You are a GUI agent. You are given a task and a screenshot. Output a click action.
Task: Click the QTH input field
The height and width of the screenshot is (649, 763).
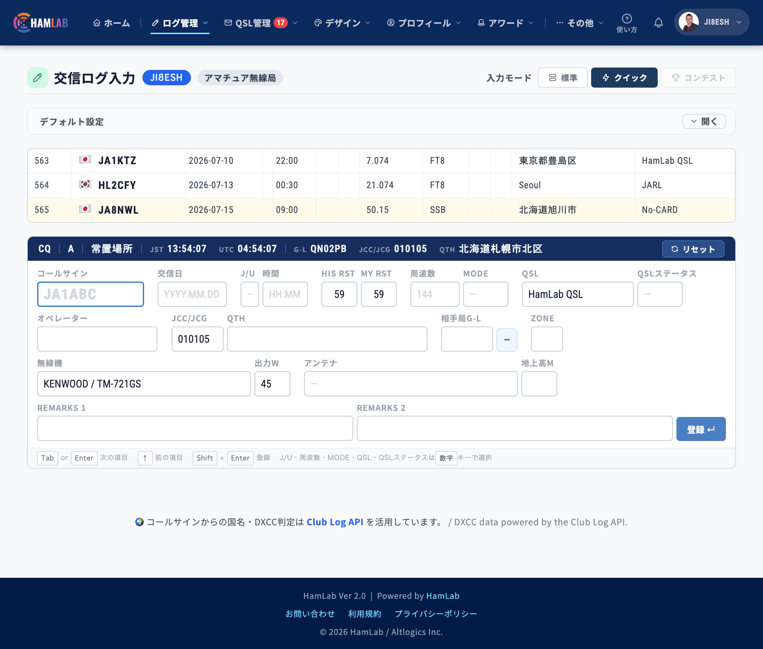[x=327, y=339]
